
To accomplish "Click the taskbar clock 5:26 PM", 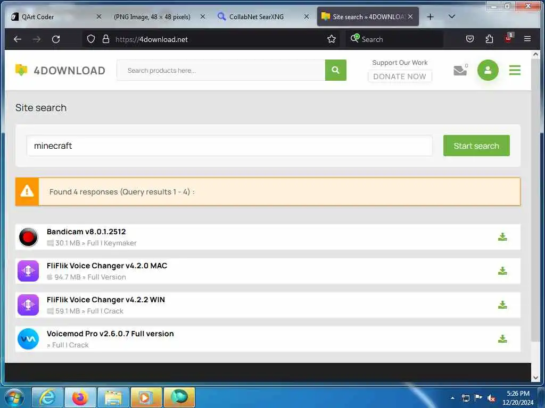I will click(x=518, y=394).
